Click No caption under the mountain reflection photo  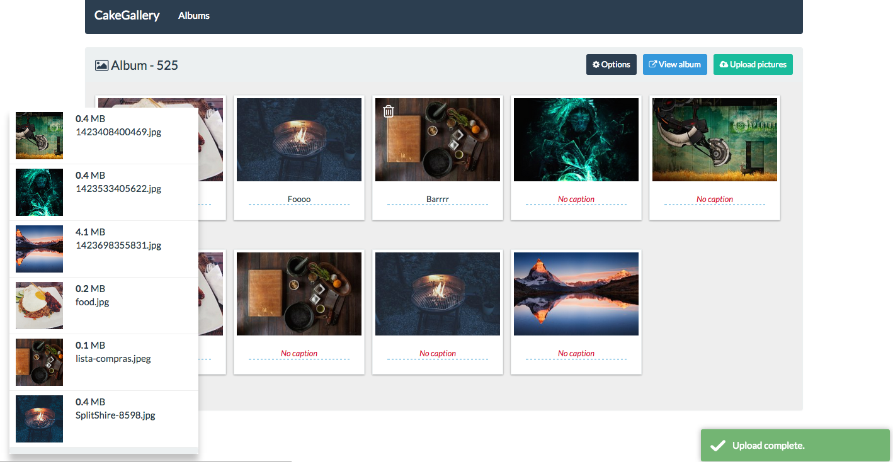coord(576,353)
